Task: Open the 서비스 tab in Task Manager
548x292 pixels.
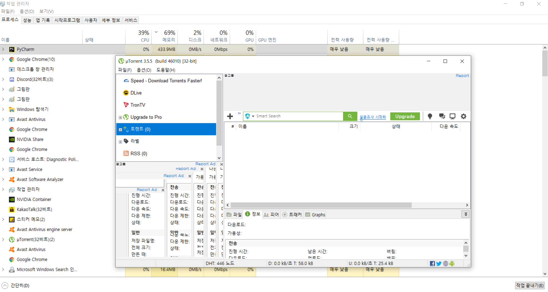Action: [x=131, y=20]
